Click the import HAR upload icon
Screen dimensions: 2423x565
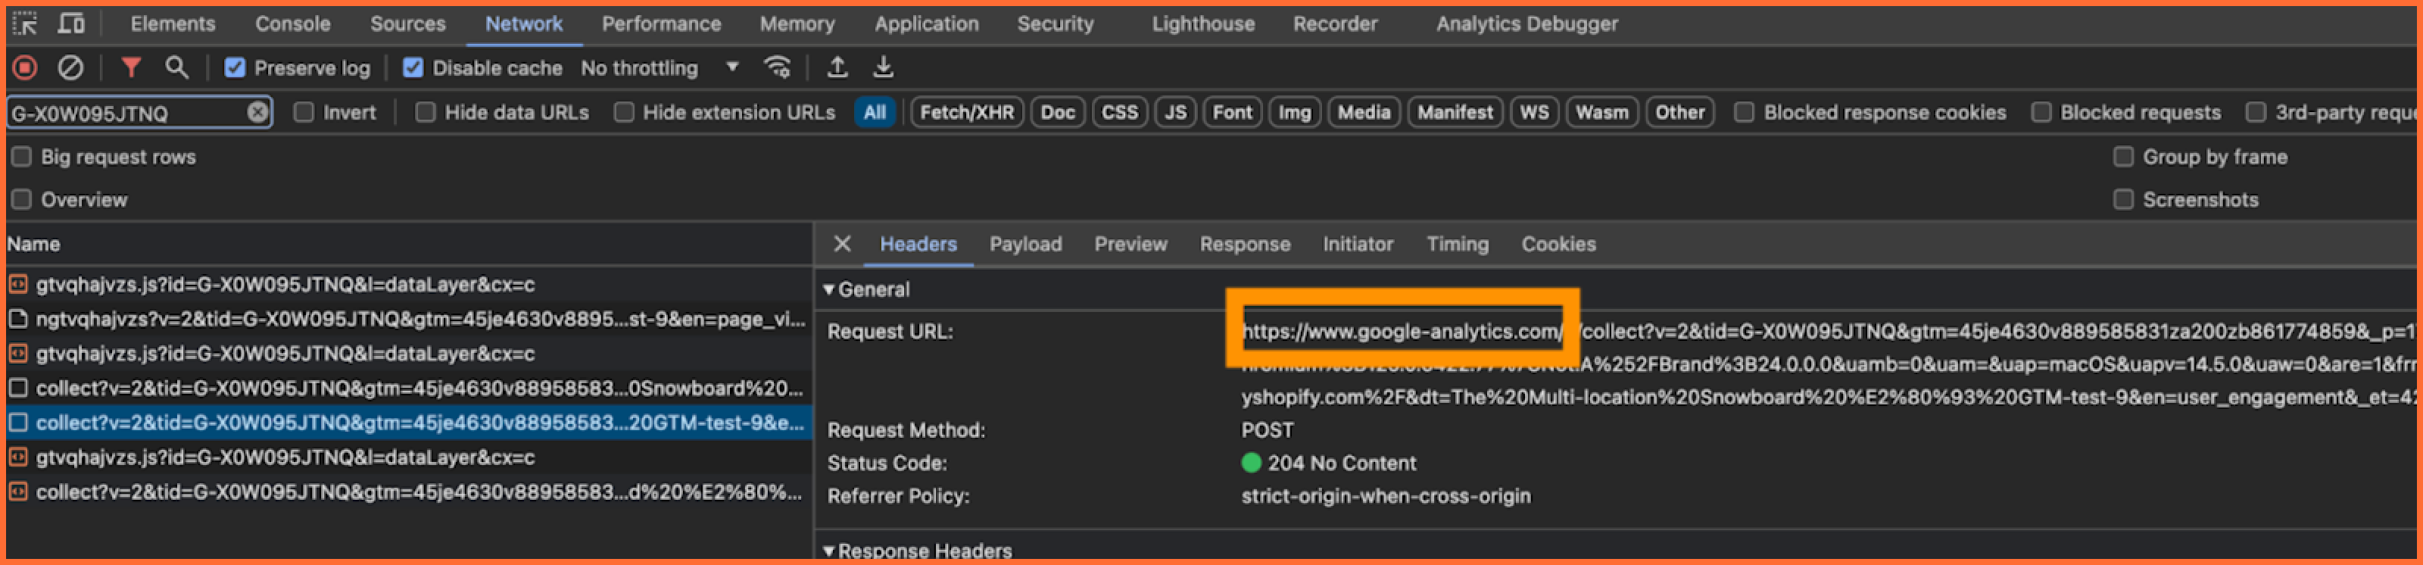pos(836,67)
